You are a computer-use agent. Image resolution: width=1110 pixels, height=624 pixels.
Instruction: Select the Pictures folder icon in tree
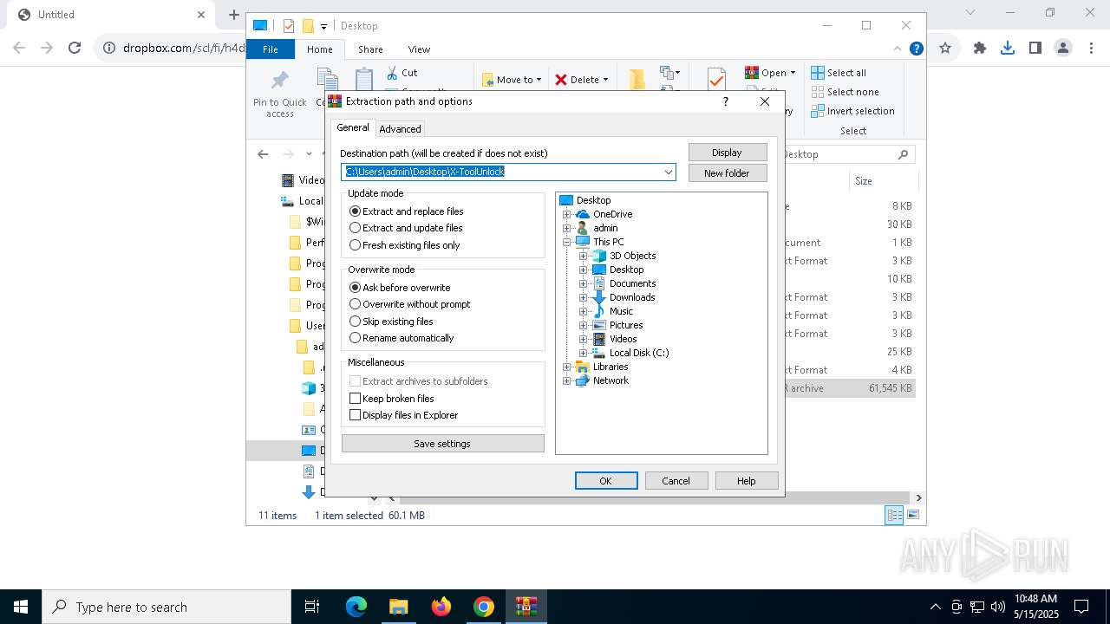point(599,325)
